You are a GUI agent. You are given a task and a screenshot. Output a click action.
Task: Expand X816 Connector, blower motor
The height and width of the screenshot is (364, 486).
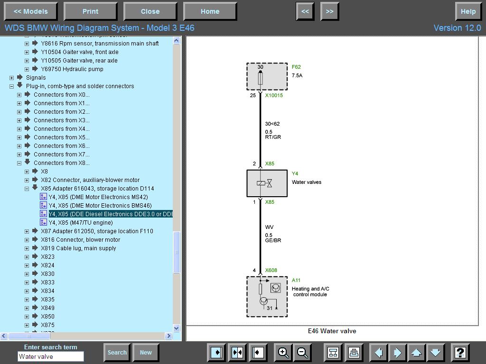coord(27,240)
